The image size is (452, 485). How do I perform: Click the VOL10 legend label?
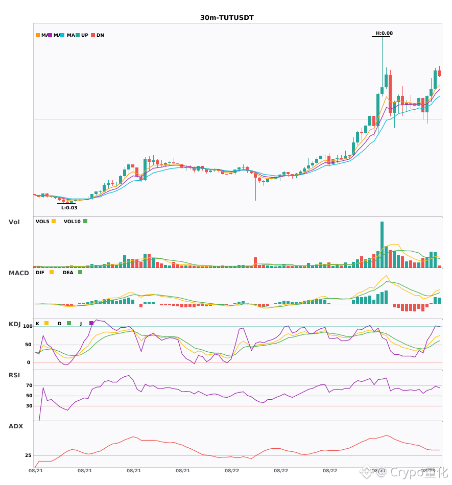[x=72, y=222]
